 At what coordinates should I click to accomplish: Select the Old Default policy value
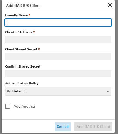15,91
